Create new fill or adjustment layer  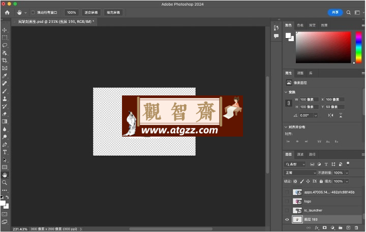coord(332,227)
